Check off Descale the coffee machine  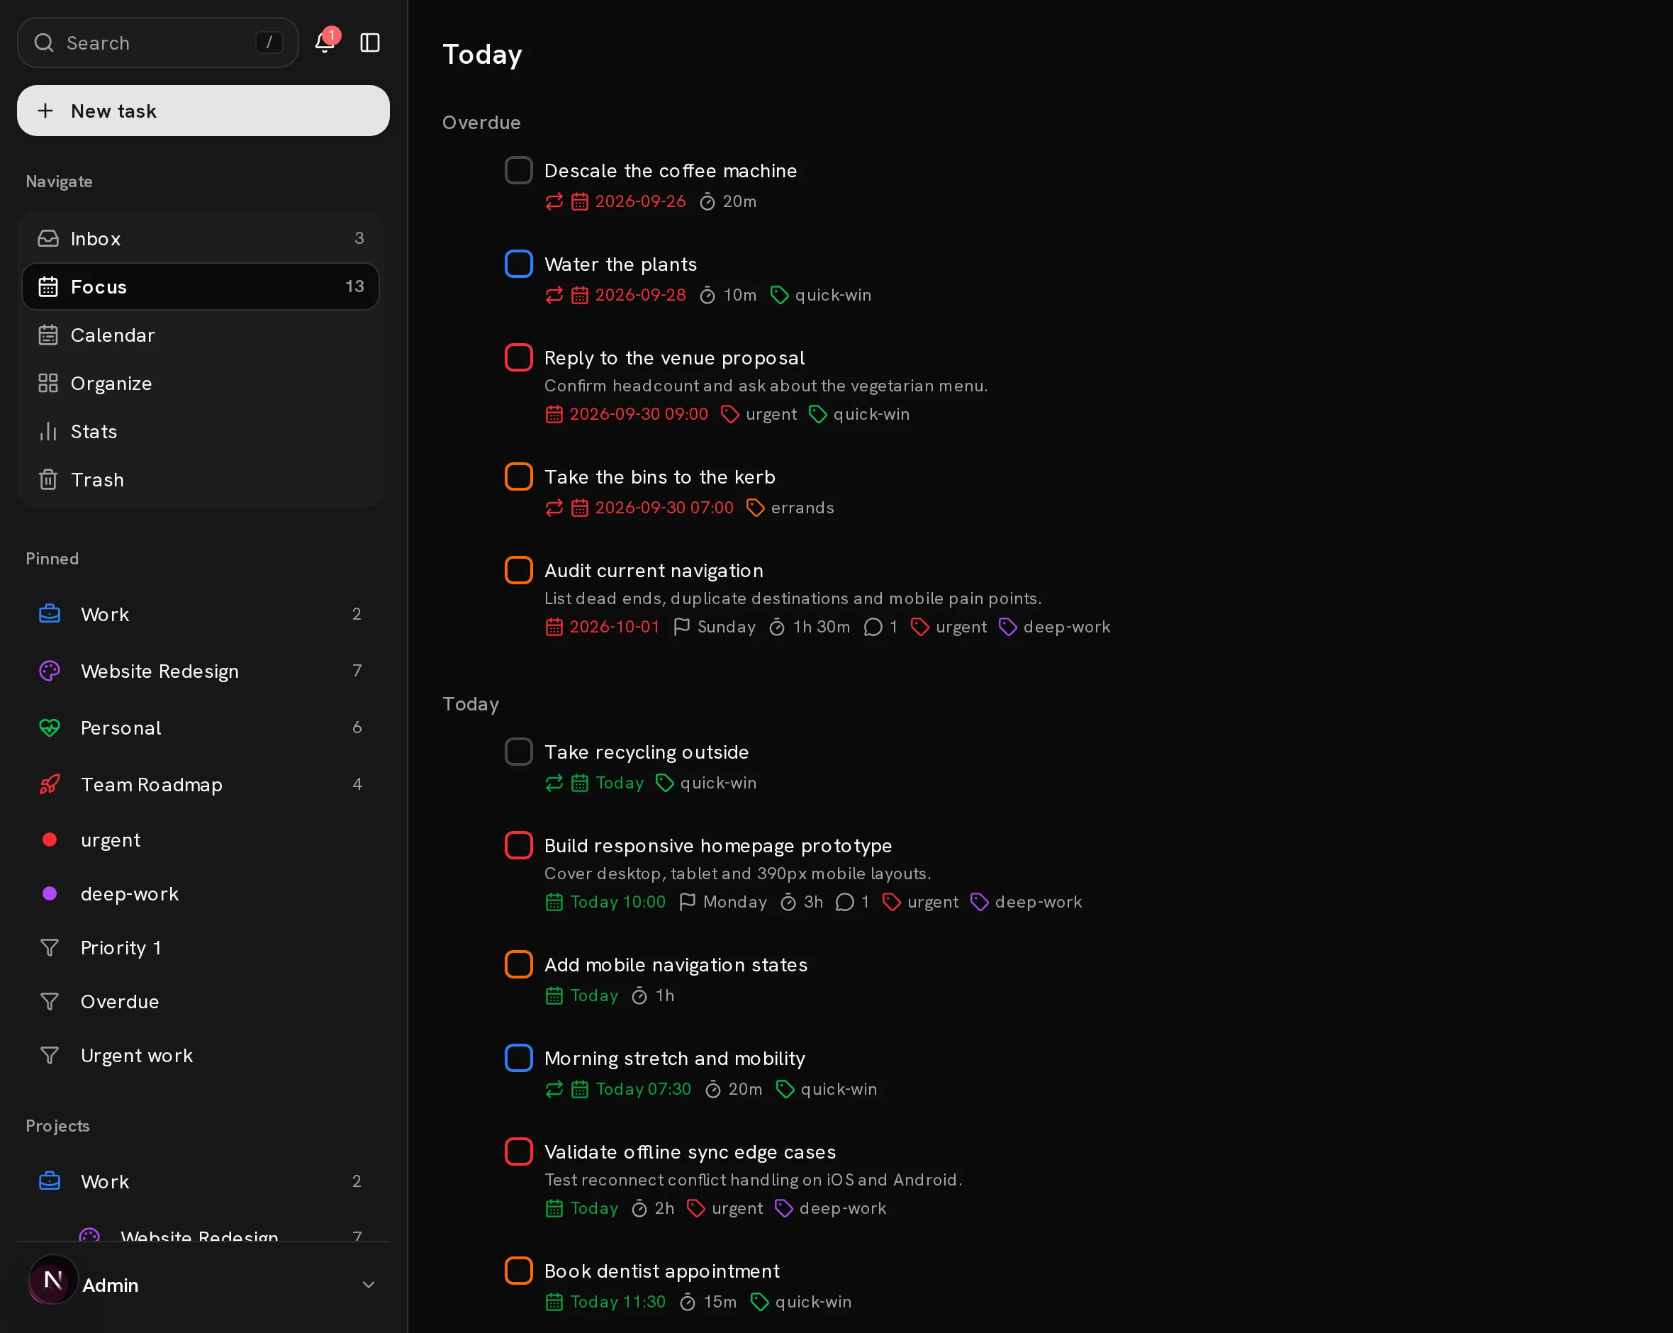click(x=518, y=170)
